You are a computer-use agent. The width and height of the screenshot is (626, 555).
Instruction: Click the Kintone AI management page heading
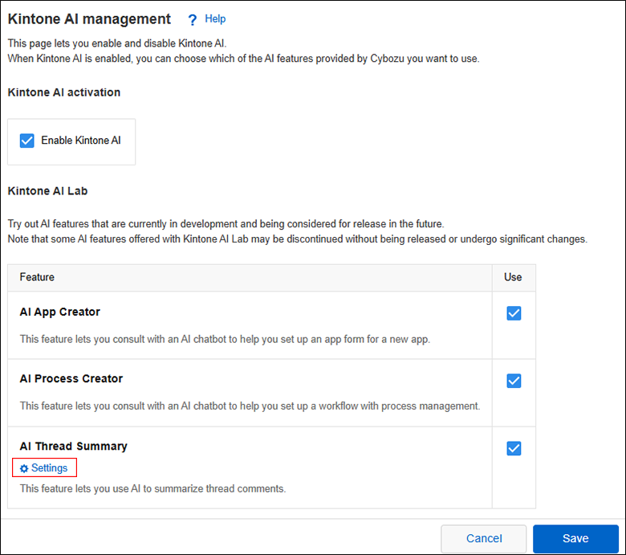click(89, 18)
